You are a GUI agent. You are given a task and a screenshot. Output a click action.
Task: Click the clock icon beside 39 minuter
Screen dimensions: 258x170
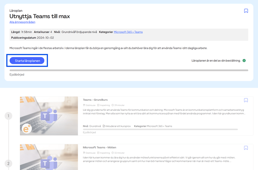[x=112, y=105]
